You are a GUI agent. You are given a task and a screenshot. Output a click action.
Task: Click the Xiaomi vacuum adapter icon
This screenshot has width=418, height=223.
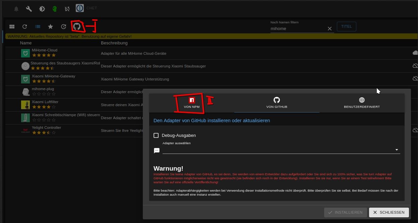click(x=25, y=66)
